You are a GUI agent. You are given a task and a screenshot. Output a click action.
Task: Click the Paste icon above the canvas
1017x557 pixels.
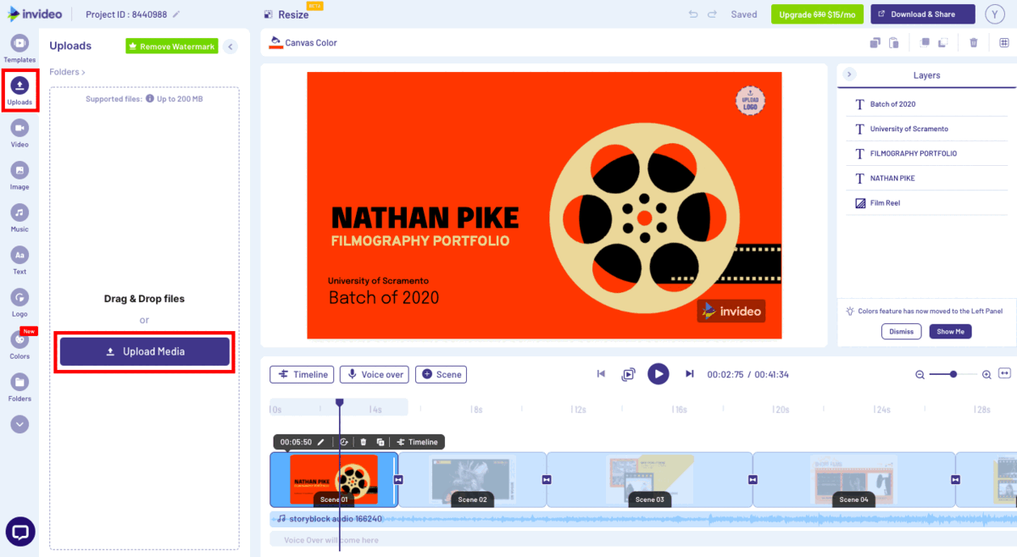click(x=894, y=41)
